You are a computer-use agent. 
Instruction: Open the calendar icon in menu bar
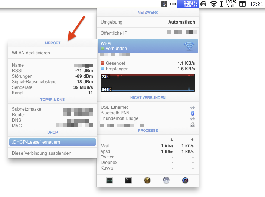[242, 4]
